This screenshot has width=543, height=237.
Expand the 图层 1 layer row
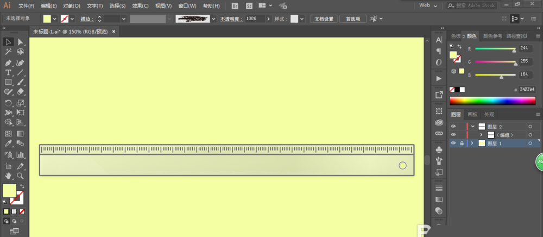click(x=473, y=143)
